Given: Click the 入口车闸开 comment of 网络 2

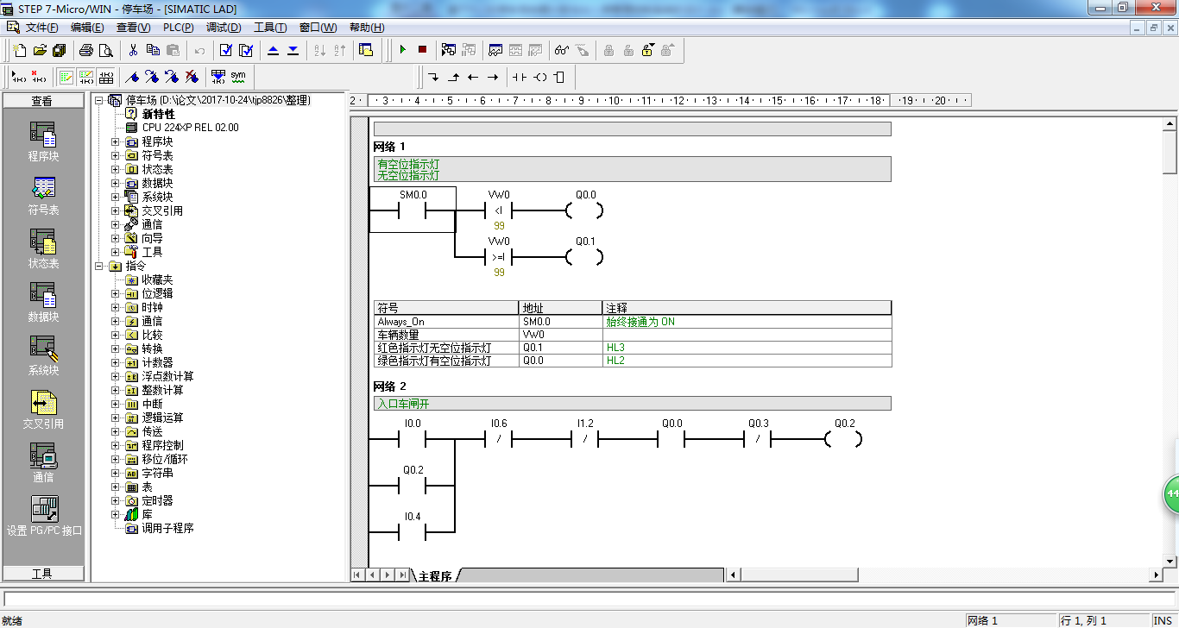Looking at the screenshot, I should [x=632, y=404].
